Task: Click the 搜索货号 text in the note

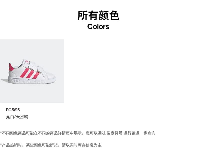Action: tap(114, 133)
